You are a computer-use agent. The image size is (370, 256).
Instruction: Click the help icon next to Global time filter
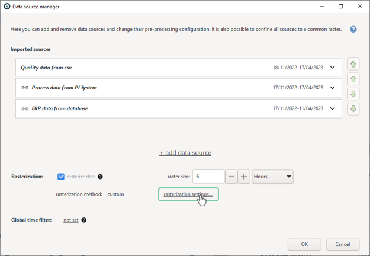tap(84, 220)
